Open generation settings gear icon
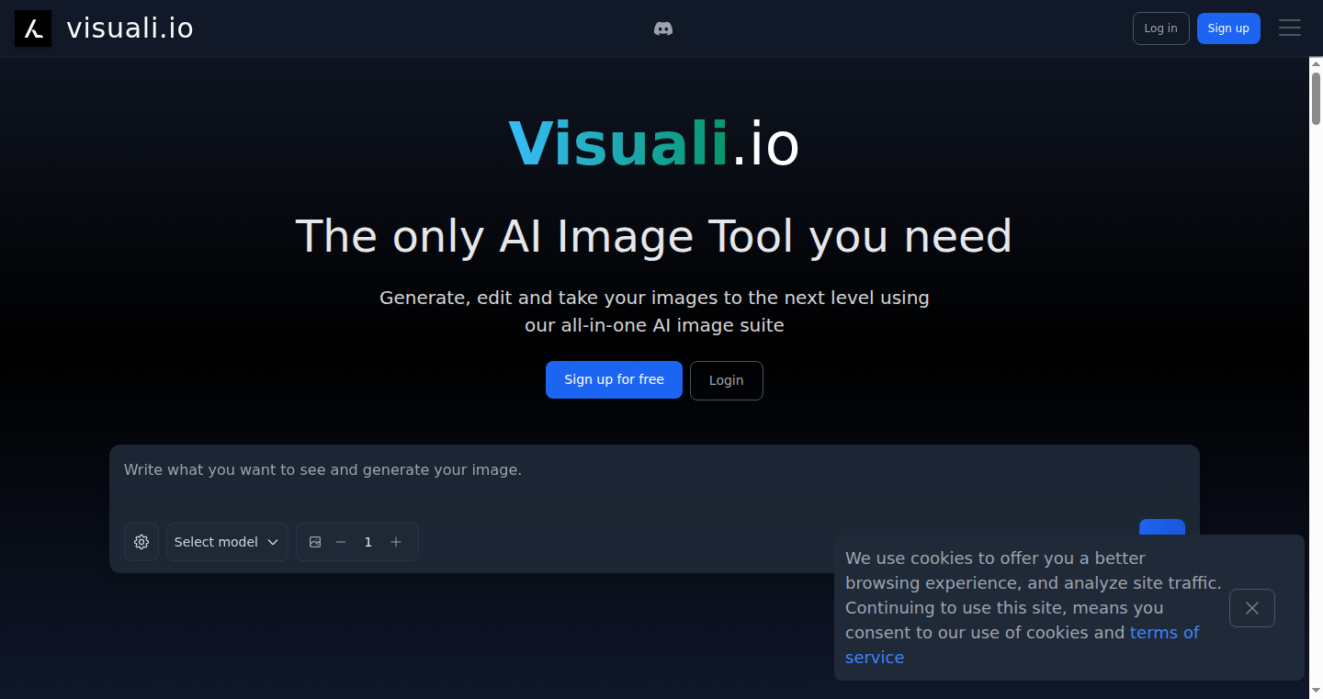The image size is (1323, 699). tap(141, 542)
